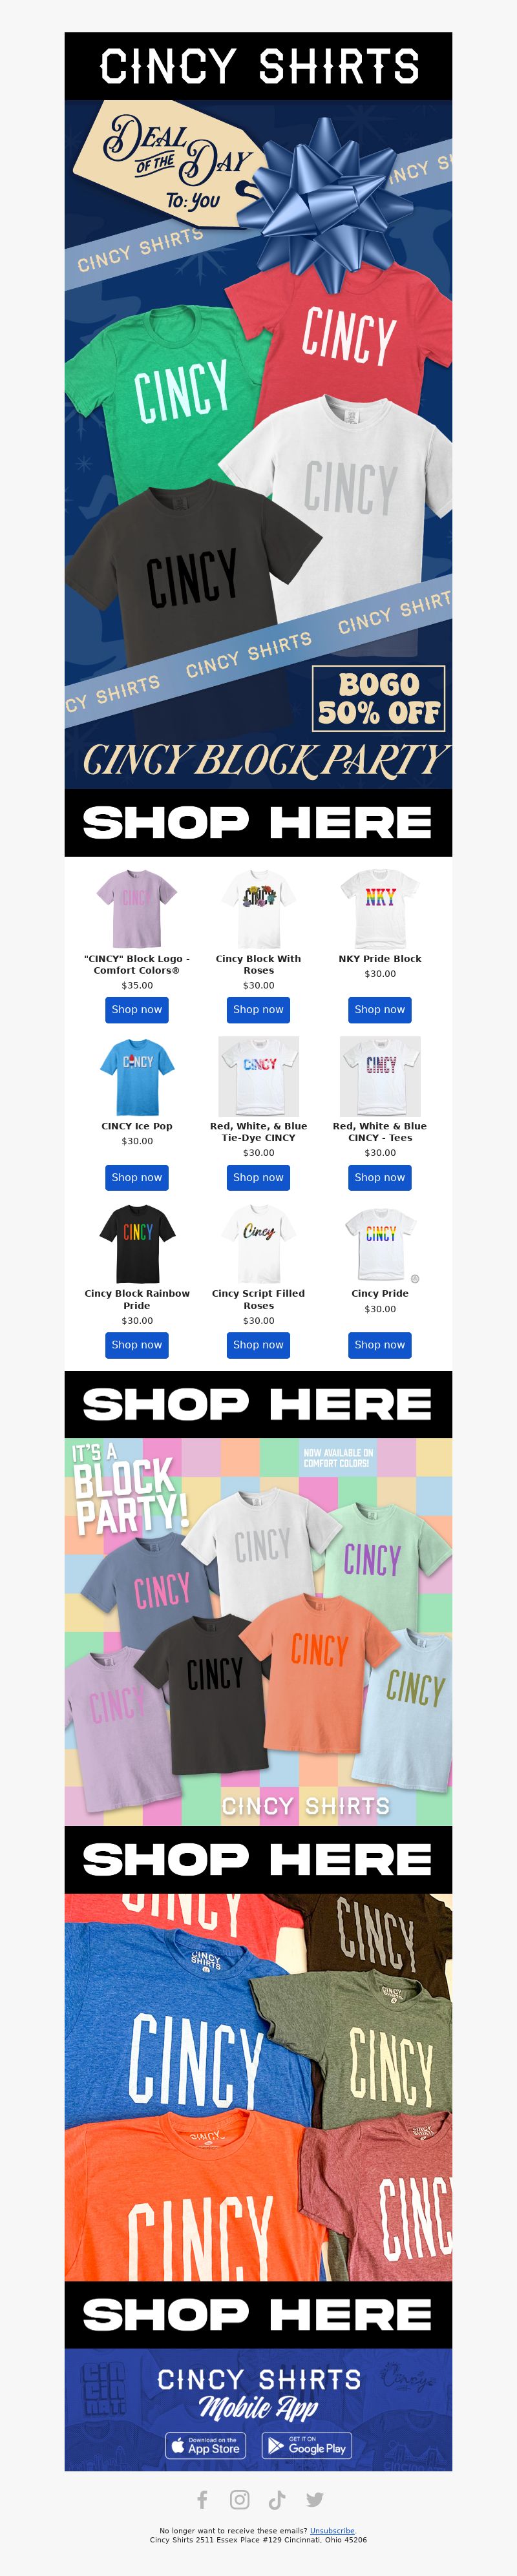This screenshot has height=2576, width=517.
Task: Click the Unsubscribe link
Action: (332, 2530)
